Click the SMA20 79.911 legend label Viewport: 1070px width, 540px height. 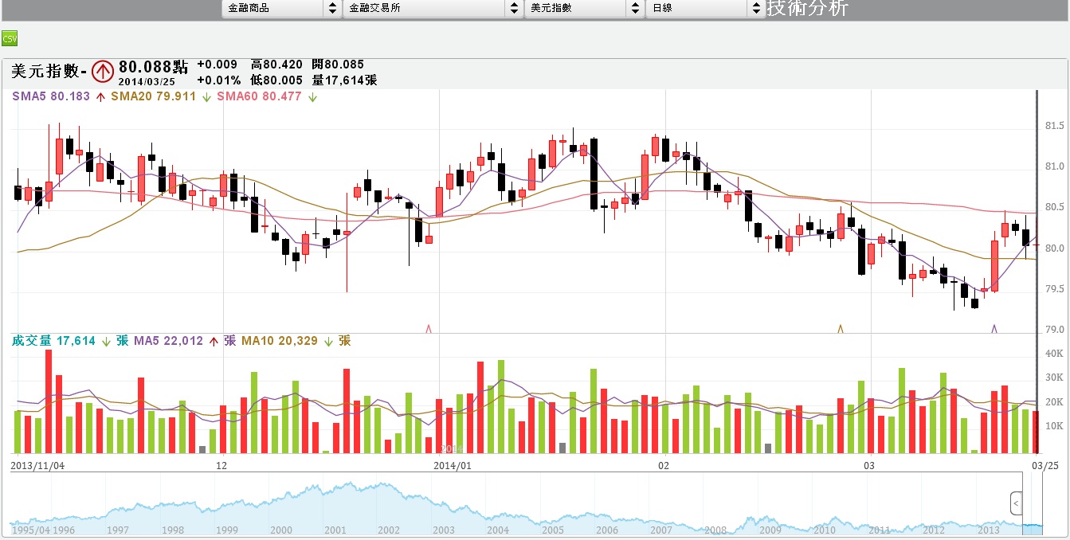153,96
